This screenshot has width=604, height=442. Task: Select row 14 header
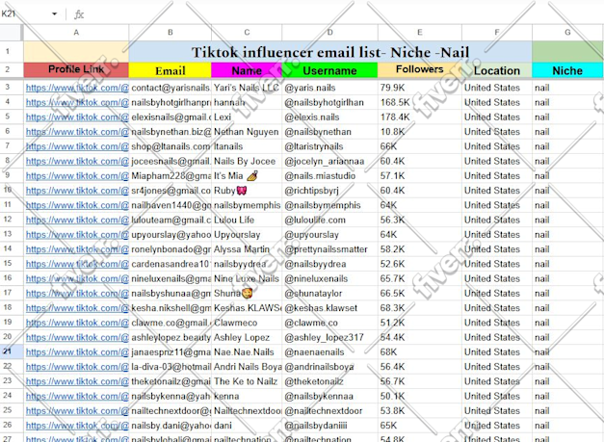(x=12, y=248)
